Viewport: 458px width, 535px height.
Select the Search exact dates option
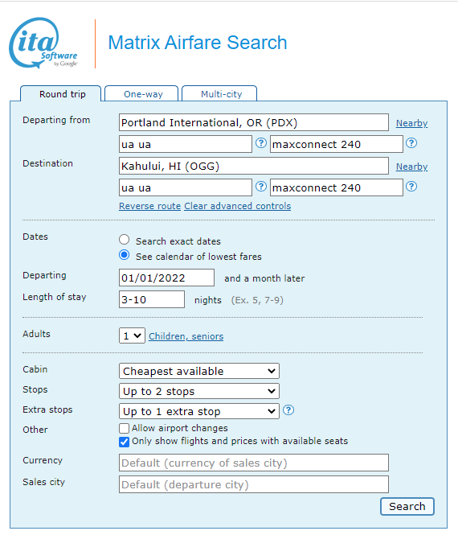pos(125,240)
